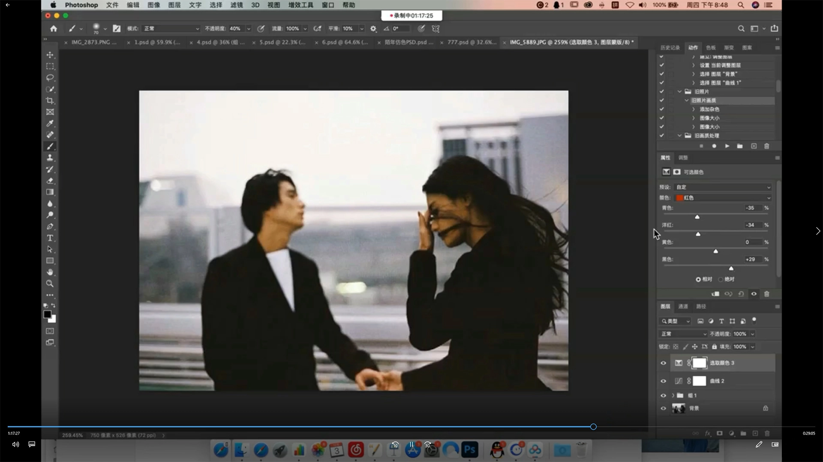Screen dimensions: 823x462
Task: Select the Clone Stamp tool
Action: click(x=50, y=158)
